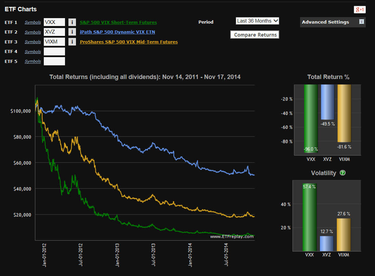Open the Period dropdown set to Last 36 Months

tap(257, 21)
